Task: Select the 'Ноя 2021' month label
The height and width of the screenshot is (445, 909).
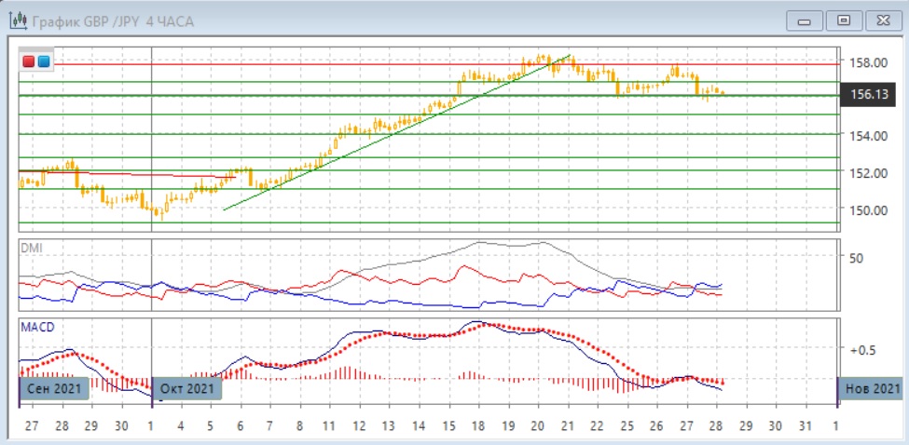Action: click(872, 388)
